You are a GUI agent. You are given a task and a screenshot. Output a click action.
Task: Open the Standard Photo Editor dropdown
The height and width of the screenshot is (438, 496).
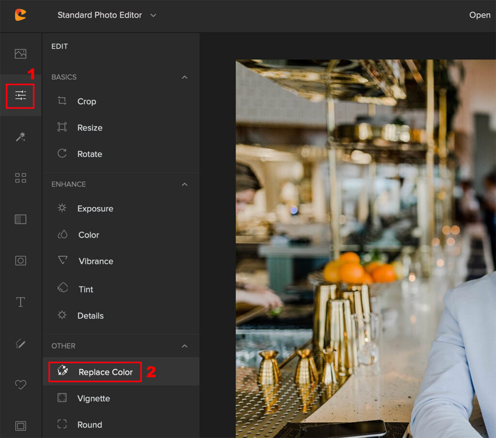click(107, 15)
